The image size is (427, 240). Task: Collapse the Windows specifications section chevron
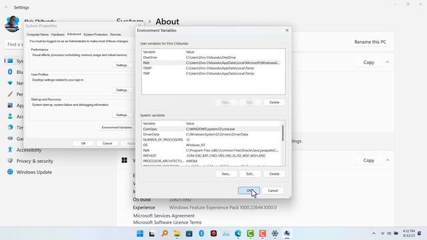coord(388,160)
